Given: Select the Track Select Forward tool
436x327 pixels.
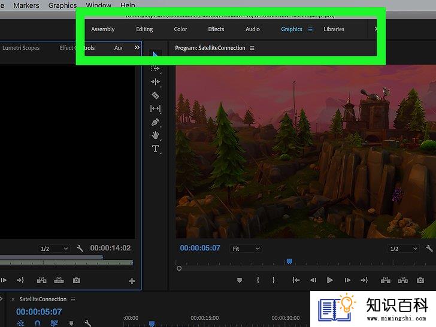Looking at the screenshot, I should coord(155,68).
